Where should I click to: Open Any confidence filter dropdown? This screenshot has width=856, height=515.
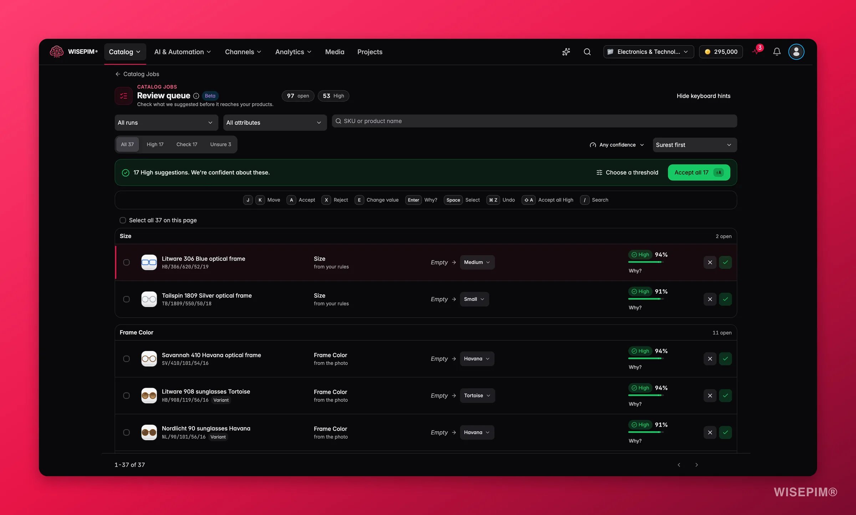[x=617, y=145]
